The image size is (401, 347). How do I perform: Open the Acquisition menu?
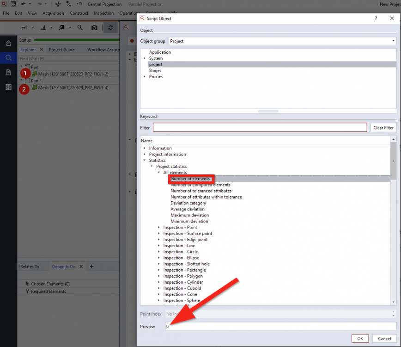point(53,13)
